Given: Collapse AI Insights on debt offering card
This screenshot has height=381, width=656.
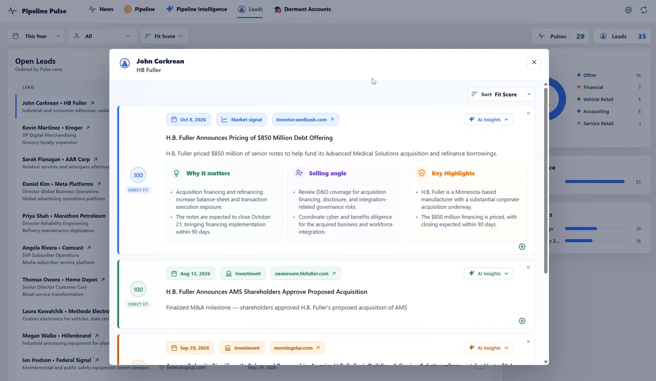Looking at the screenshot, I should pyautogui.click(x=488, y=119).
